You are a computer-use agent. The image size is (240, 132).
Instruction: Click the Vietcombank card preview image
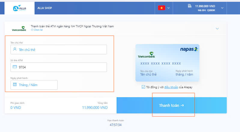tap(167, 63)
